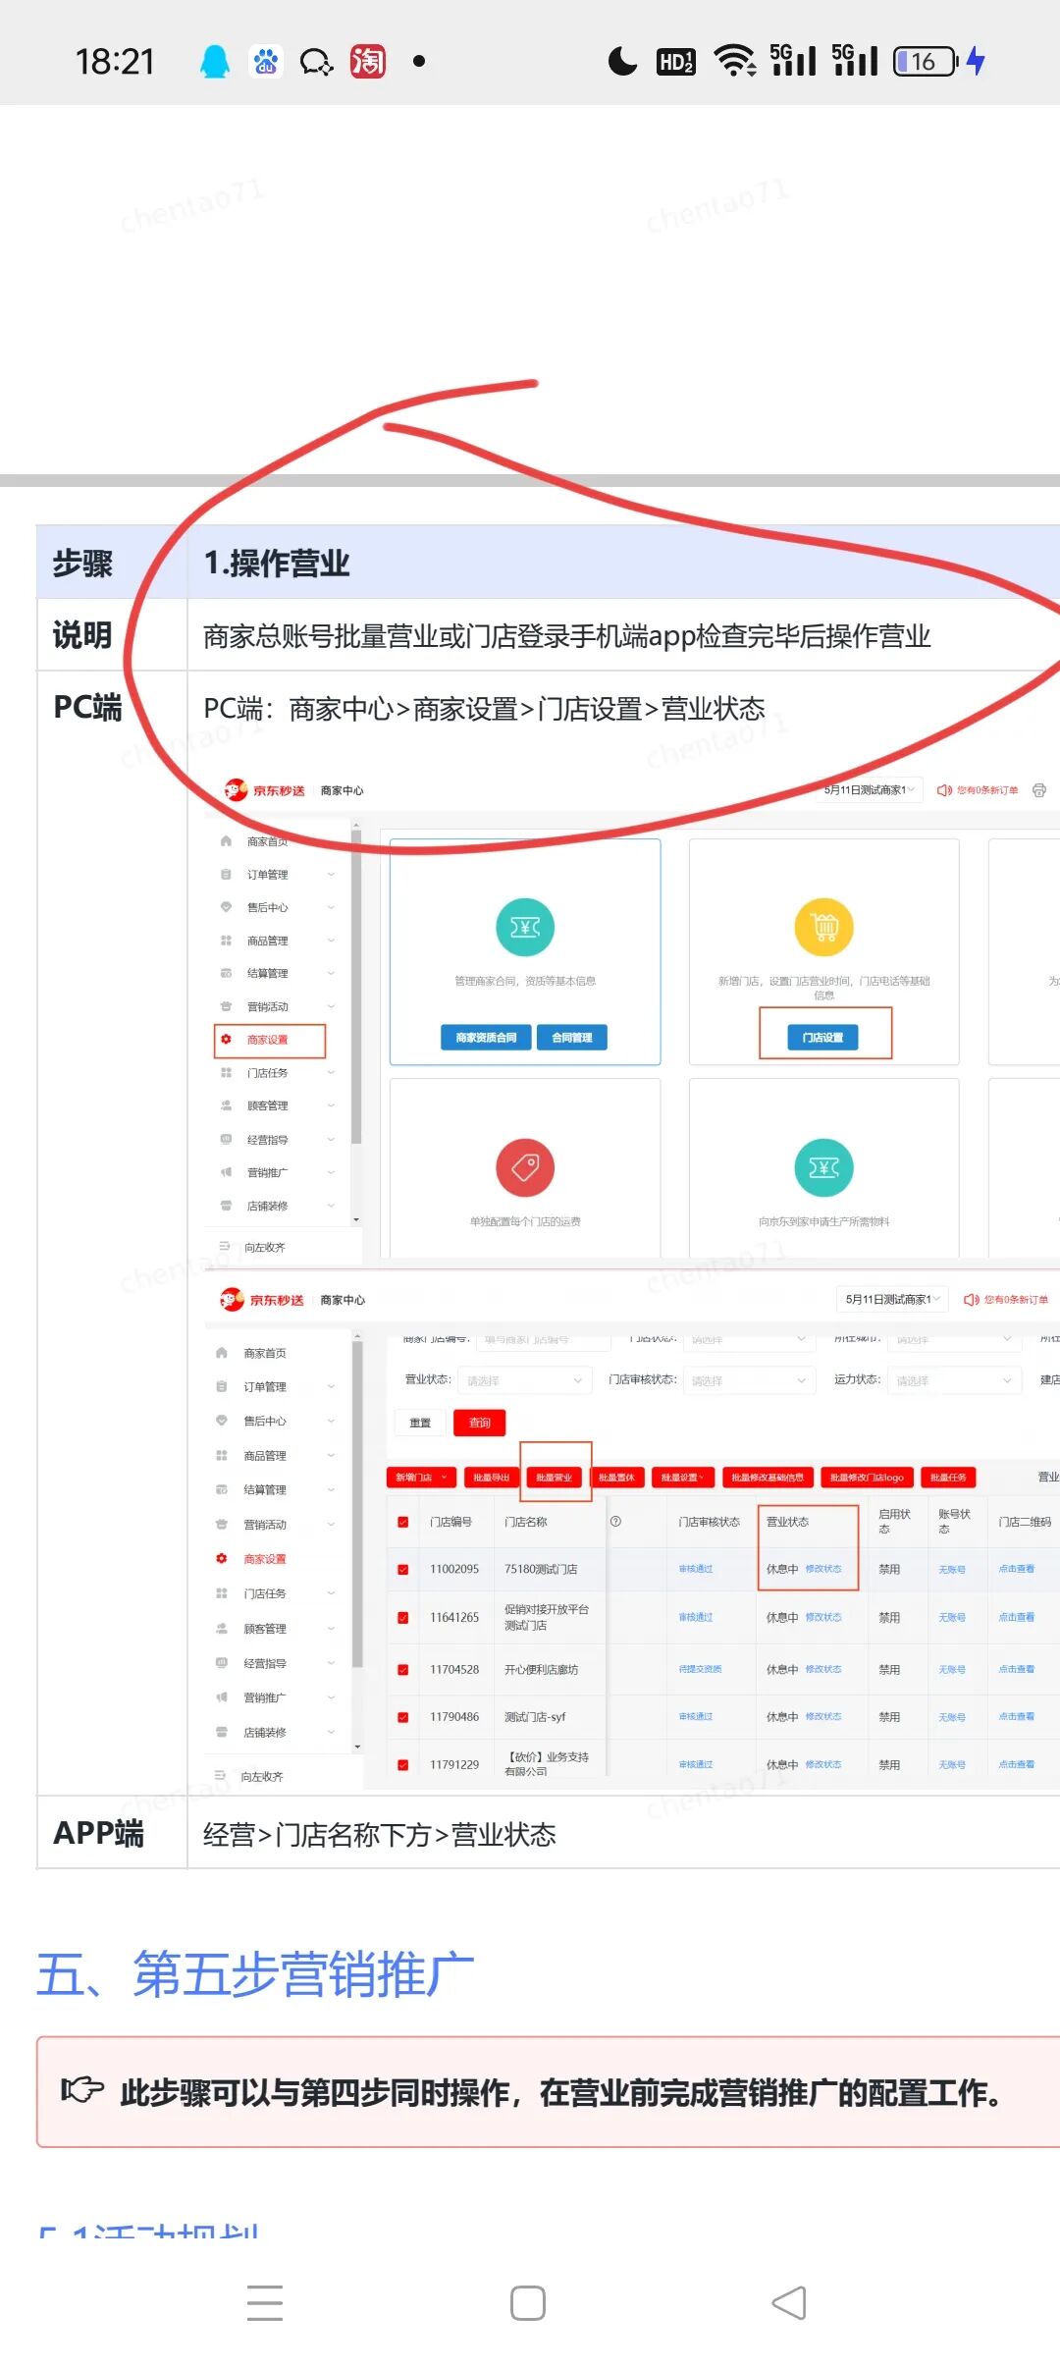1060x2368 pixels.
Task: Click the help question-mark icon next to 门店名称 column
Action: pyautogui.click(x=615, y=1521)
